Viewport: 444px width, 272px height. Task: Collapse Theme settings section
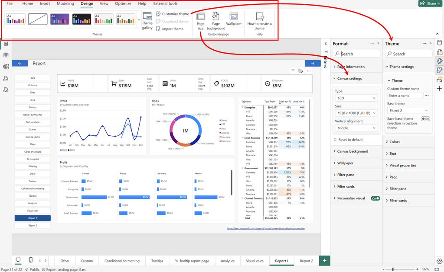tap(408, 67)
